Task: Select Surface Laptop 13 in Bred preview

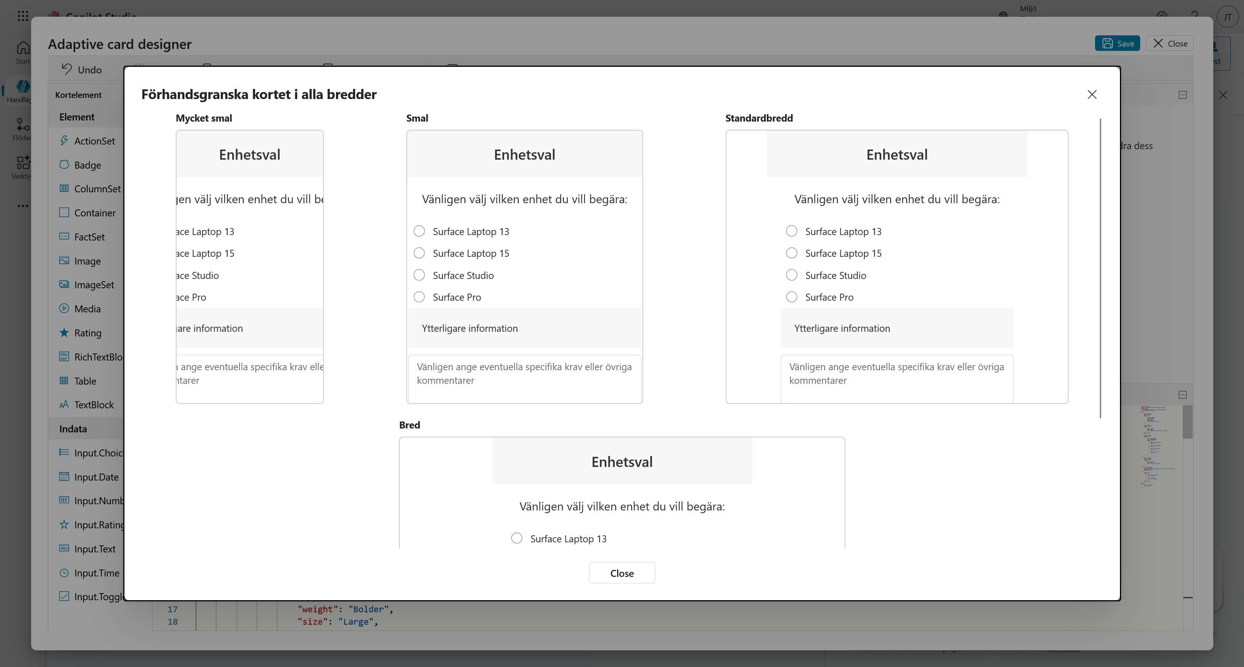Action: click(x=517, y=538)
